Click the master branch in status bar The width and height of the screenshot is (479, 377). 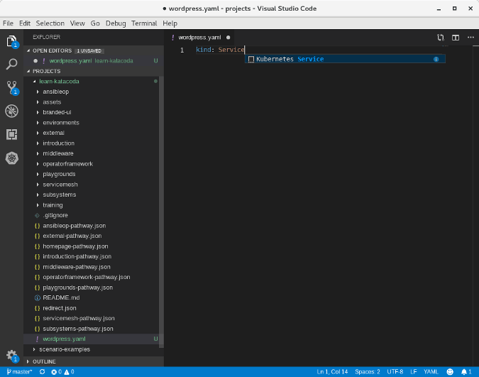point(19,371)
